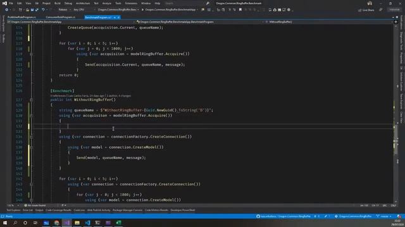This screenshot has width=405, height=227.
Task: Click the feedback icon beside Live Share
Action: [x=381, y=10]
